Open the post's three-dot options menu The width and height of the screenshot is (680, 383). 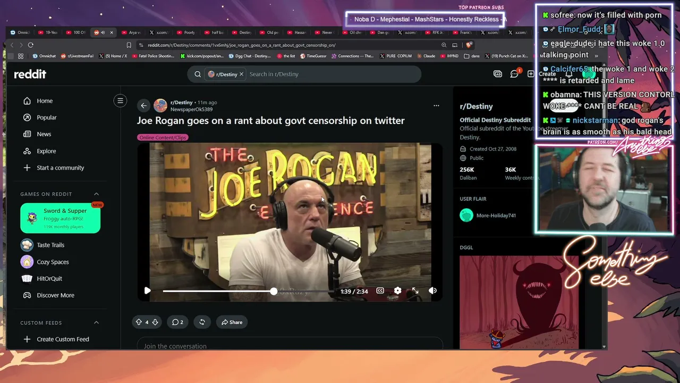(x=436, y=105)
